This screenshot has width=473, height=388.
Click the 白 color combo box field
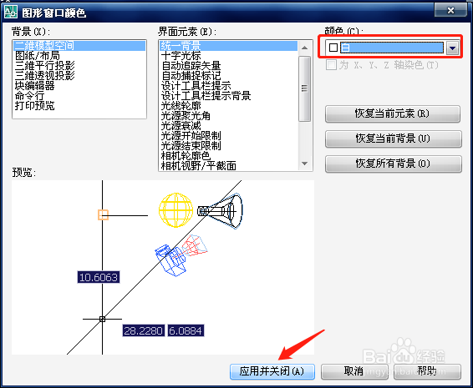[392, 48]
